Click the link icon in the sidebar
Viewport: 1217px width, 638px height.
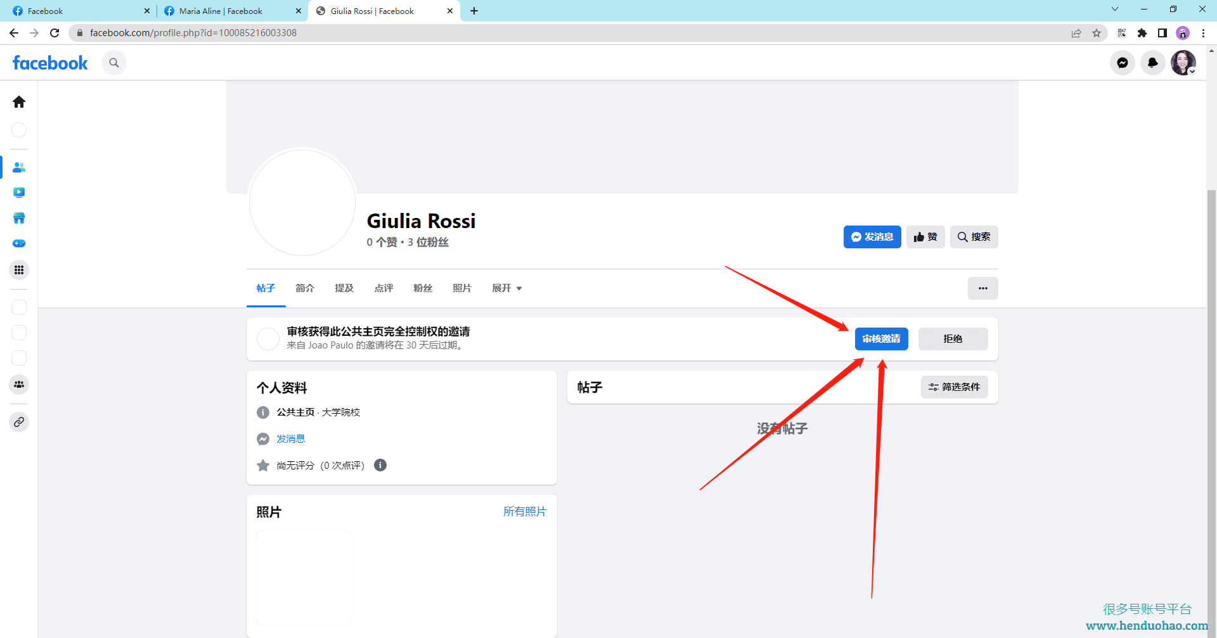(19, 422)
